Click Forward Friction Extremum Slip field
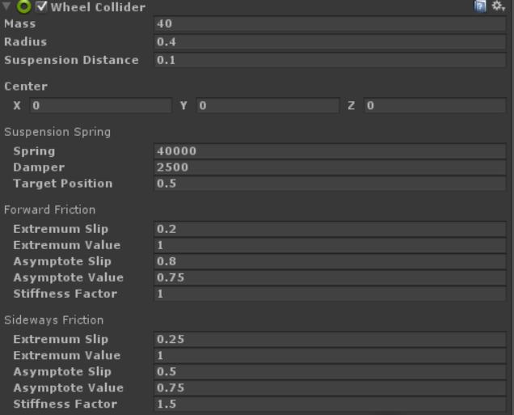The image size is (514, 415). [330, 229]
